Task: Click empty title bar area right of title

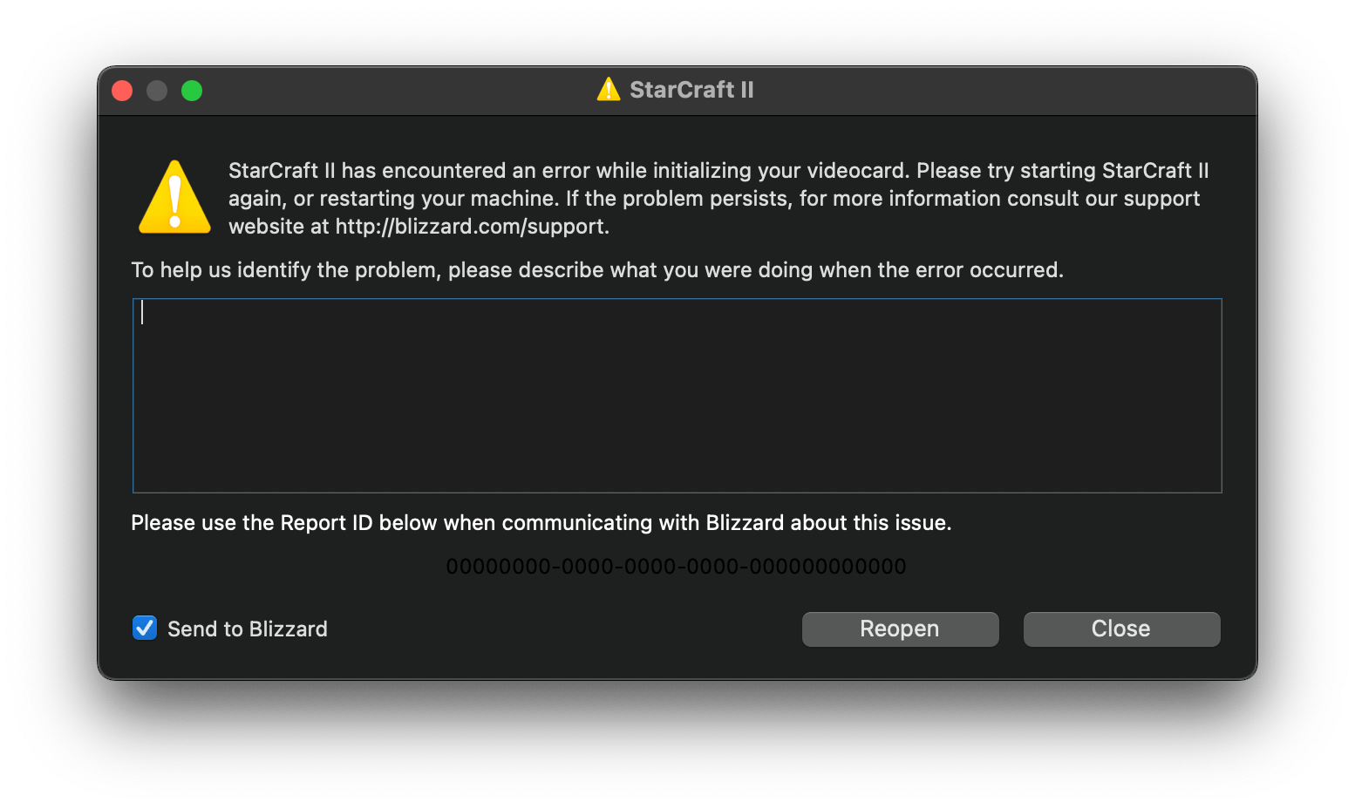Action: [1003, 91]
